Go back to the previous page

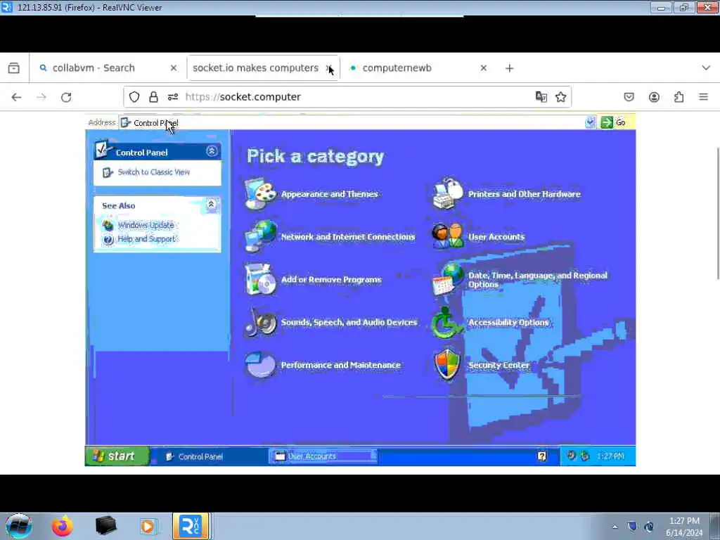point(17,97)
